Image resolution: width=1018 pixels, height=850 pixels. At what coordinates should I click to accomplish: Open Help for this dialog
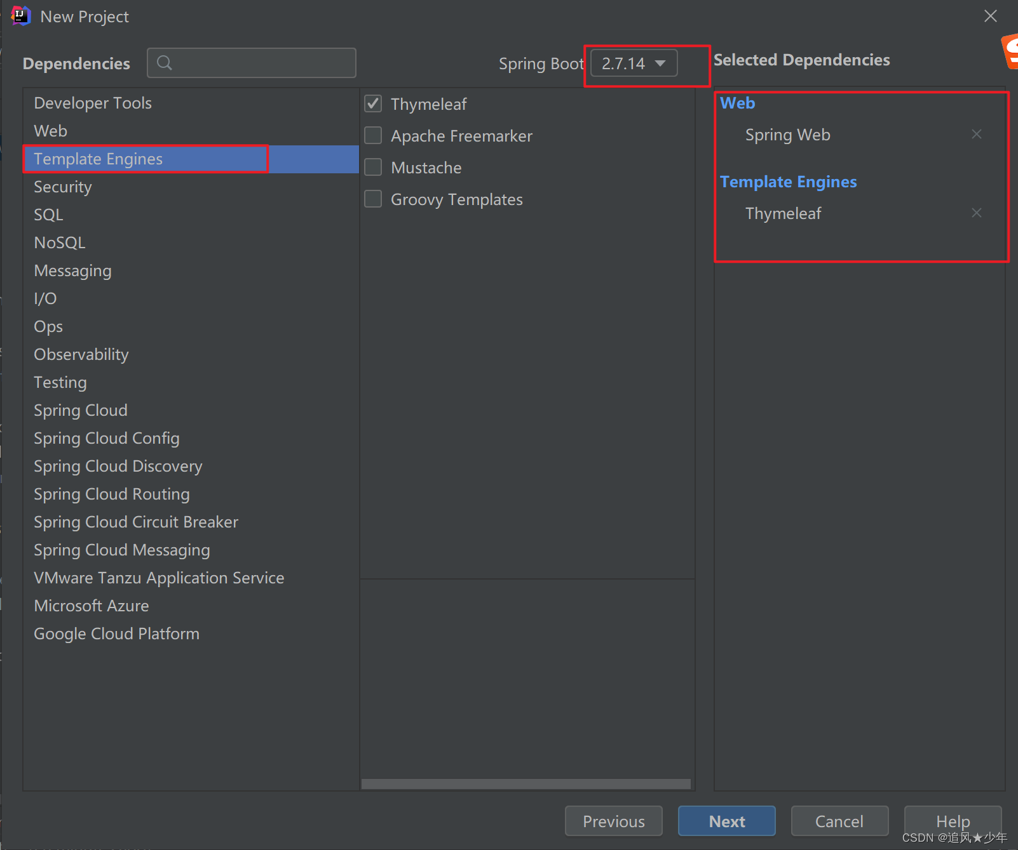click(x=953, y=821)
